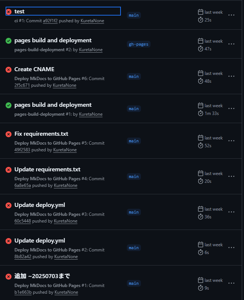Screen dimensions: 244x300
Task: Open the test workflow run
Action: click(19, 11)
